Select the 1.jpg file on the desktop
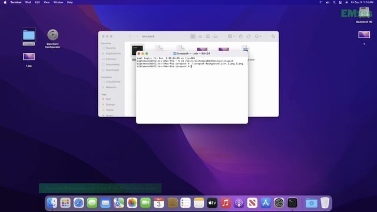This screenshot has width=377, height=212. pyautogui.click(x=29, y=59)
